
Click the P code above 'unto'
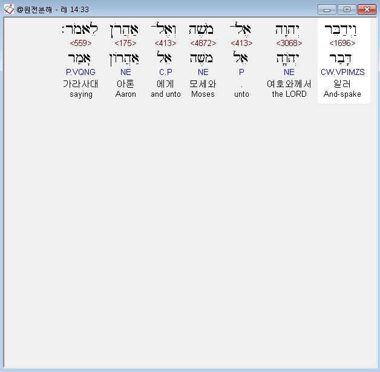click(x=241, y=72)
